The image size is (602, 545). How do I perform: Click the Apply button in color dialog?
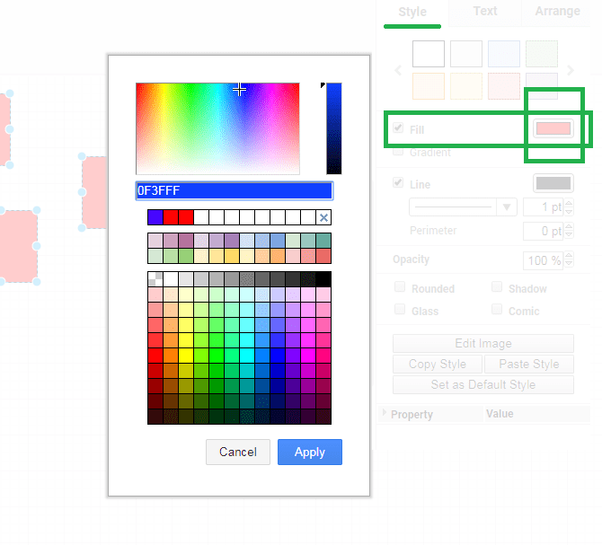(x=309, y=452)
